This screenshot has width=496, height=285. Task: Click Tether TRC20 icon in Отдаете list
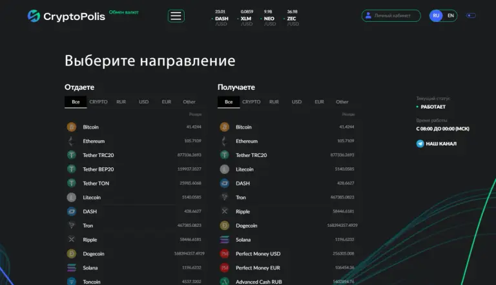pos(72,155)
